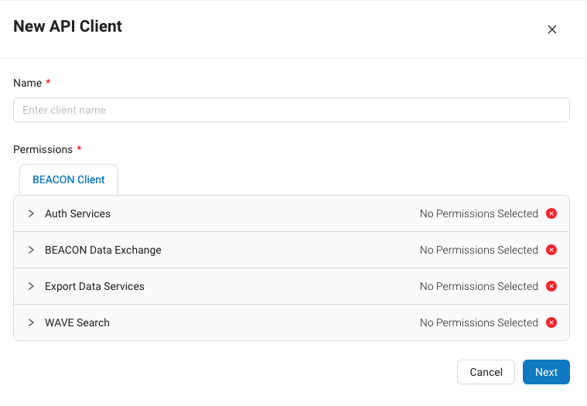Click the red error icon for Export Data Services
Screen dimensions: 587x406
[551, 286]
